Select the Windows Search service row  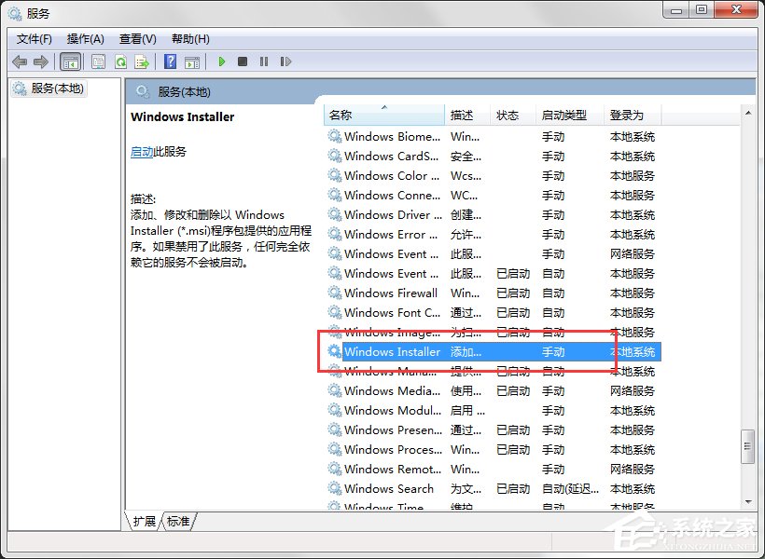click(x=387, y=488)
